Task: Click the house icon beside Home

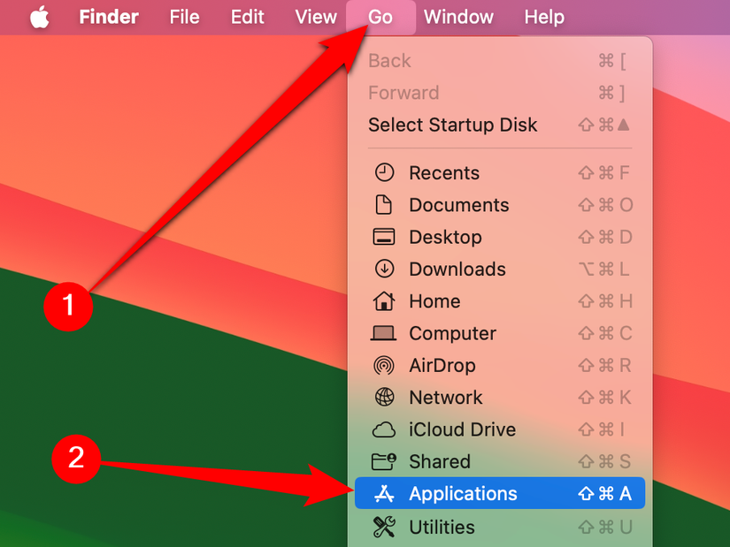Action: click(x=384, y=301)
